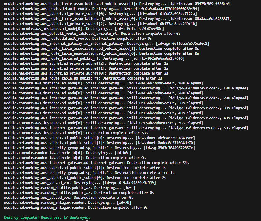Click the ad_public_assoc[0] 'Destruction complete after 0s' line
This screenshot has width=261, height=221.
click(x=102, y=53)
